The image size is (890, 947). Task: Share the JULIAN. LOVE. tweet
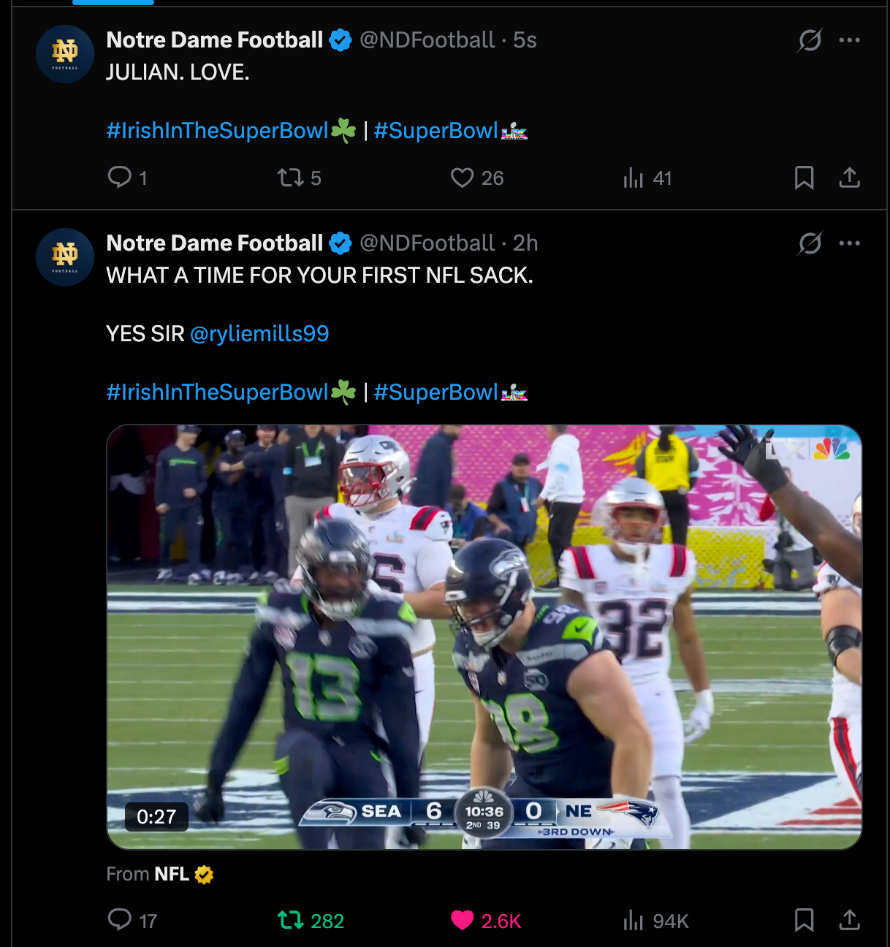(x=849, y=178)
